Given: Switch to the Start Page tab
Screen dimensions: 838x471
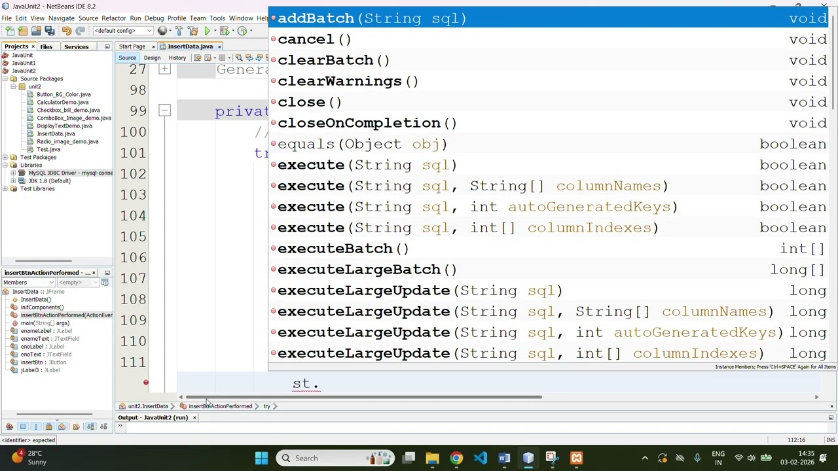Looking at the screenshot, I should [132, 46].
